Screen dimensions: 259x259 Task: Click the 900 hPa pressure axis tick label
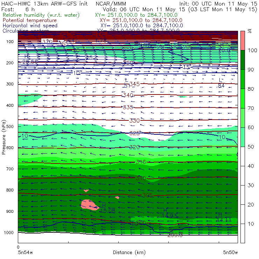[x=10, y=211]
